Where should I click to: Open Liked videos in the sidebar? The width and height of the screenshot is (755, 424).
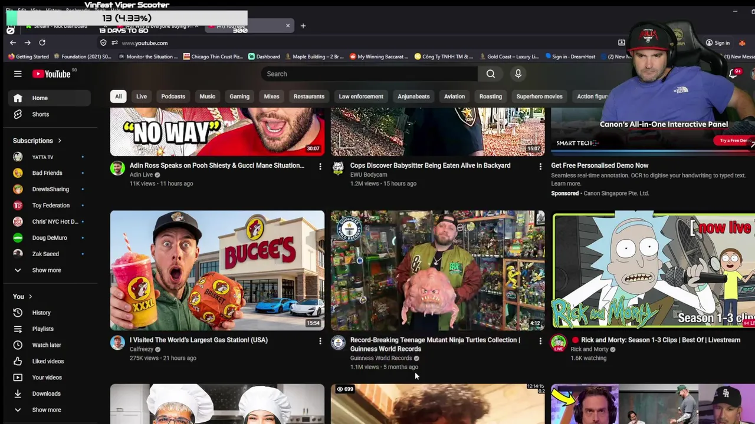(x=50, y=361)
